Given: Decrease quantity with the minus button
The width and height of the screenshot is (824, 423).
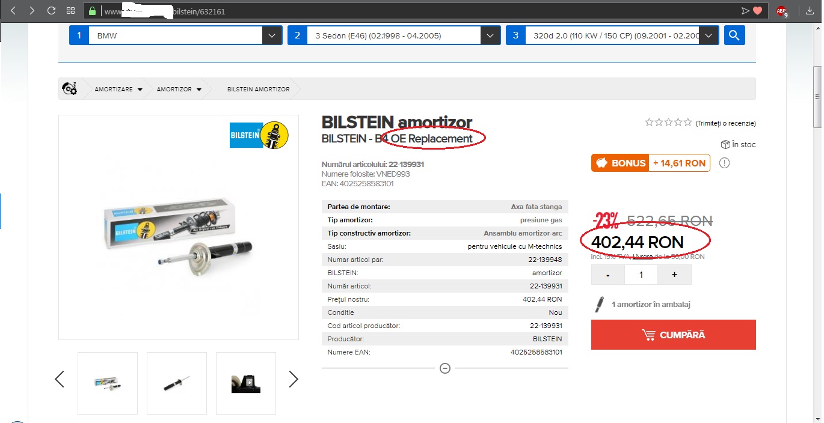Looking at the screenshot, I should [608, 275].
